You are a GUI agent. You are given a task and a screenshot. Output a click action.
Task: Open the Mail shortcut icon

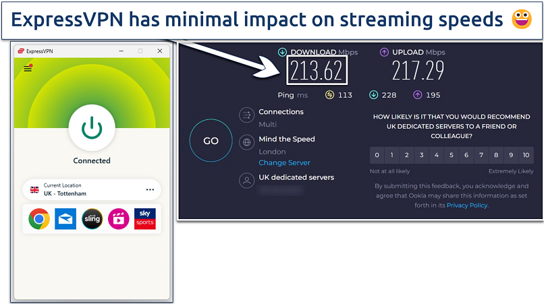point(65,218)
